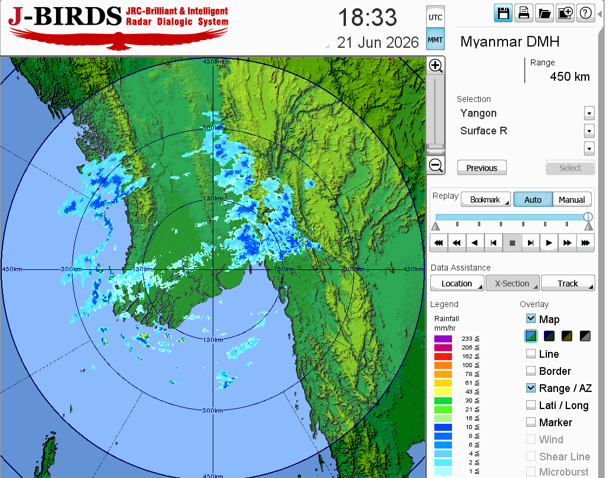This screenshot has width=607, height=478.
Task: Choose the green terrain map style swatch
Action: pos(531,336)
